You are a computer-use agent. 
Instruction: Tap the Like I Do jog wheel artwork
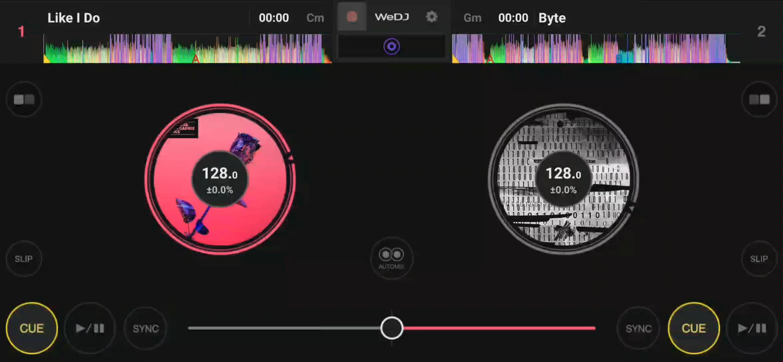(x=220, y=179)
